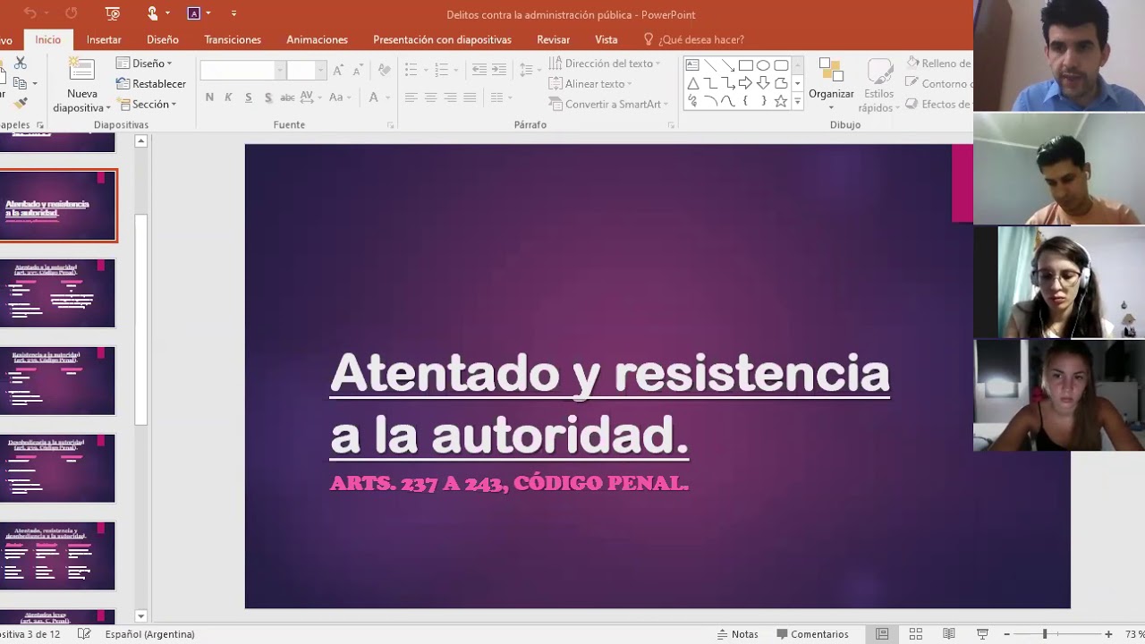This screenshot has width=1145, height=644.
Task: Decrease list indent level
Action: pyautogui.click(x=479, y=70)
